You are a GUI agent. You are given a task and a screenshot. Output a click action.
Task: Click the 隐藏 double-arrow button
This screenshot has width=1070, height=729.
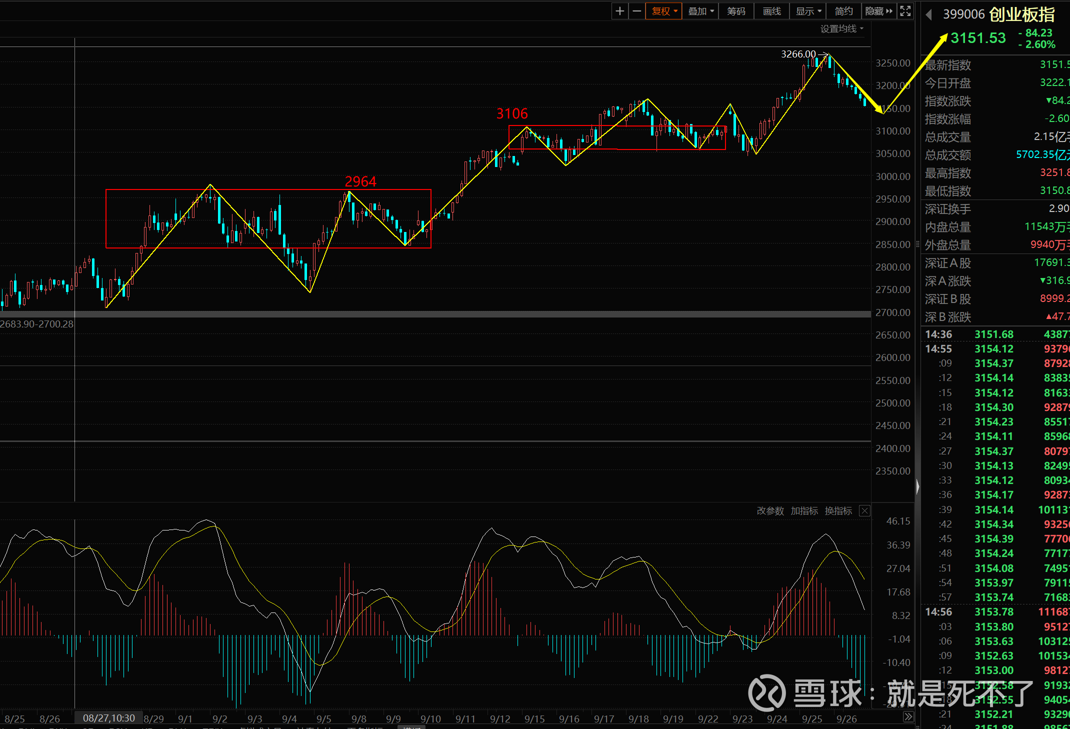click(878, 11)
